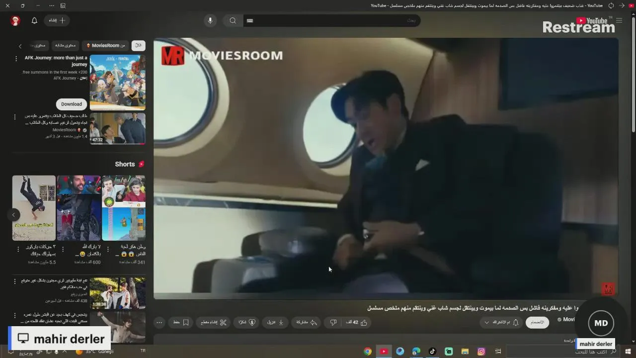
Task: Click the TR language indicator
Action: point(143,351)
